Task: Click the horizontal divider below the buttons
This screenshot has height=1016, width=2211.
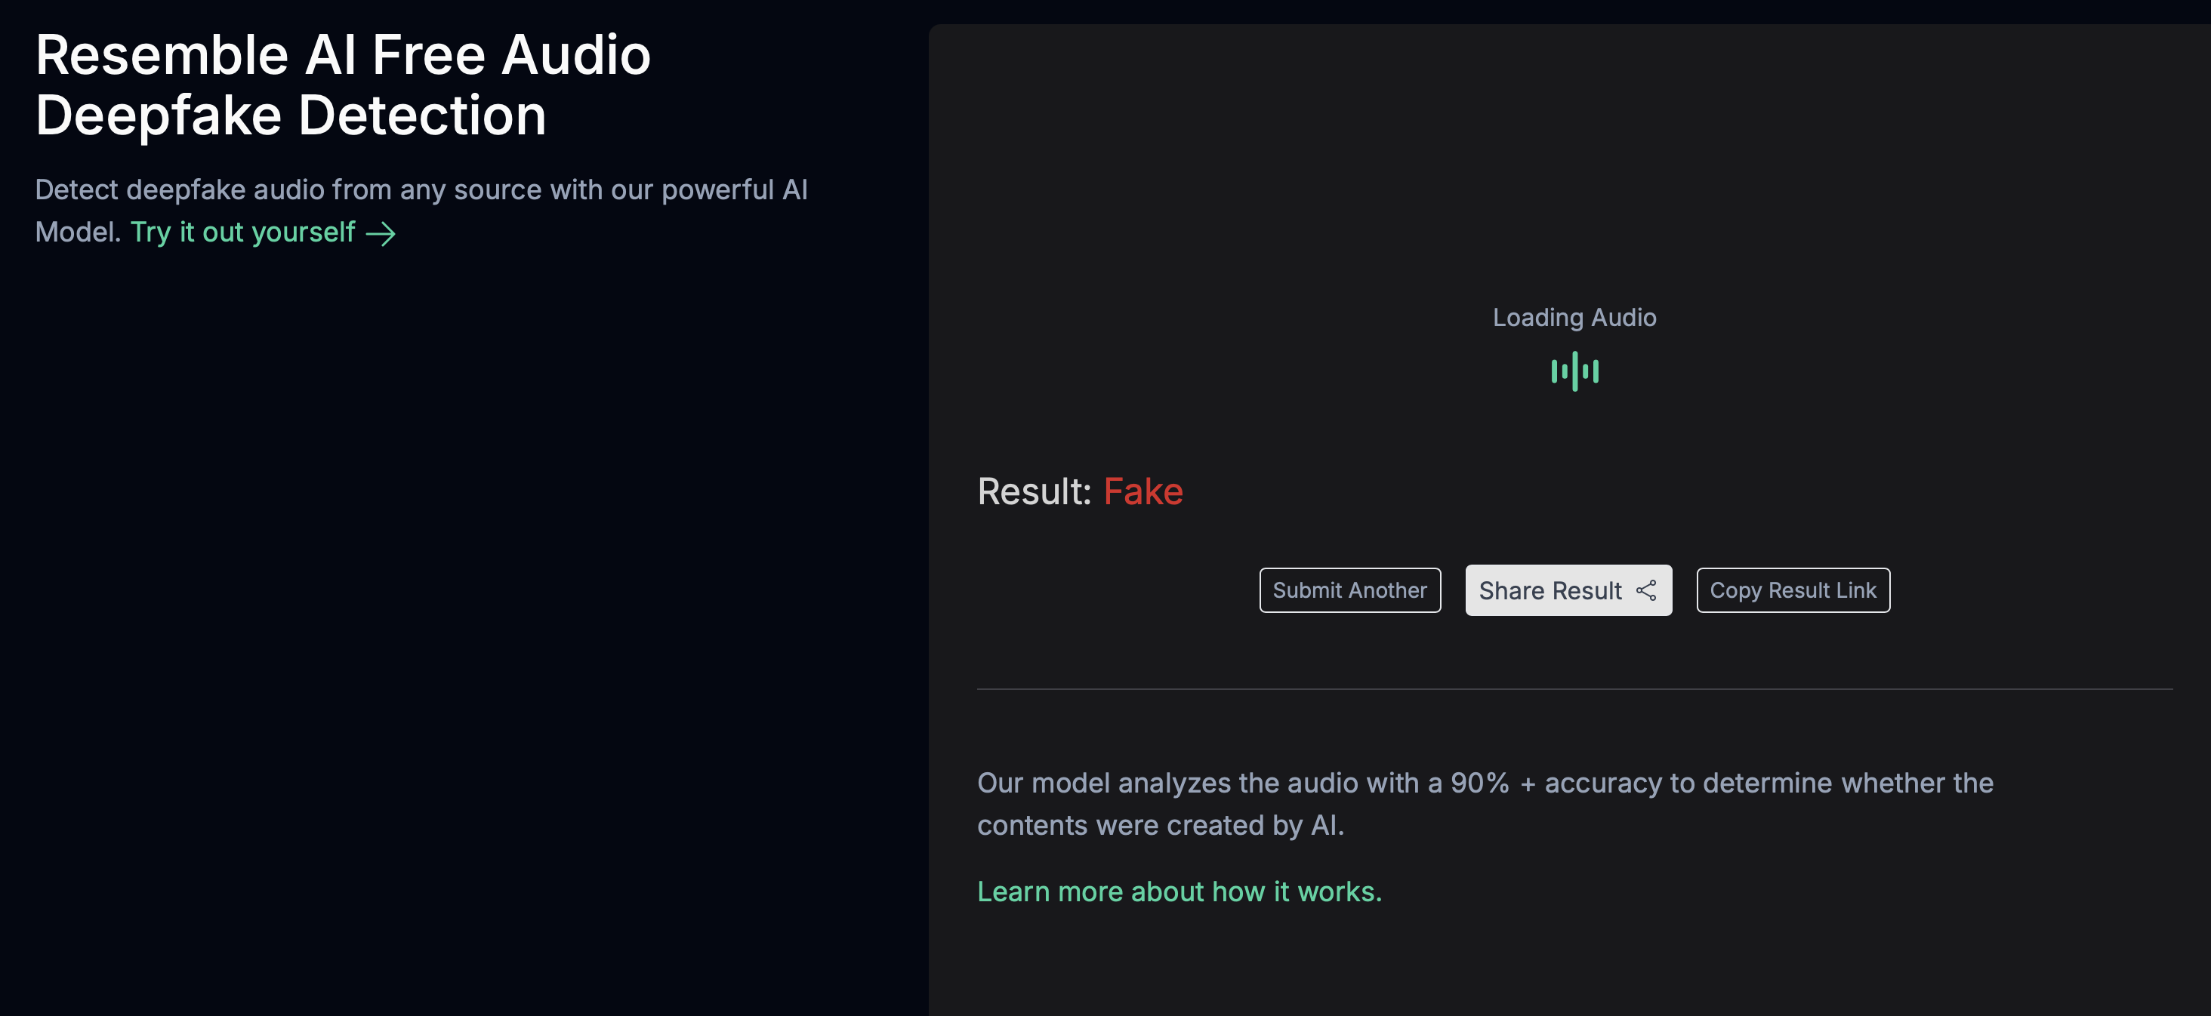Action: click(x=1574, y=688)
